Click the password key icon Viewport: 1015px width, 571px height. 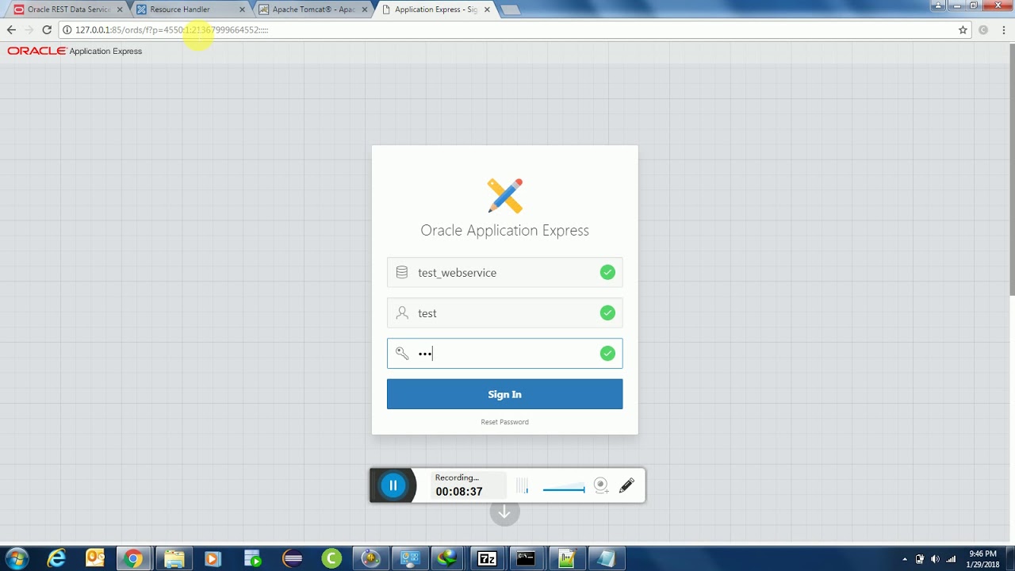click(x=402, y=354)
